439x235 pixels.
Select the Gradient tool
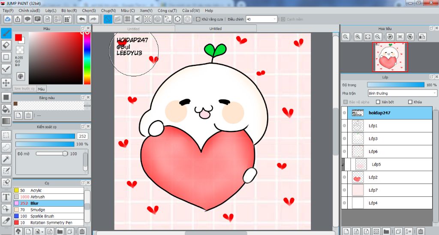(6, 121)
